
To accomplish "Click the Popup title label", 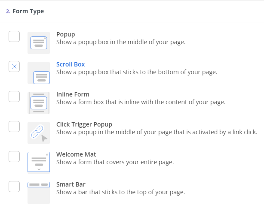I will click(66, 34).
